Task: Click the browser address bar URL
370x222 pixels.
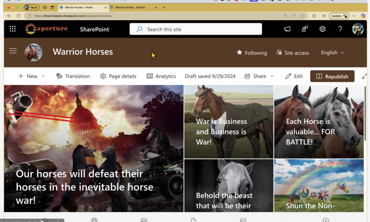Action: [73, 16]
